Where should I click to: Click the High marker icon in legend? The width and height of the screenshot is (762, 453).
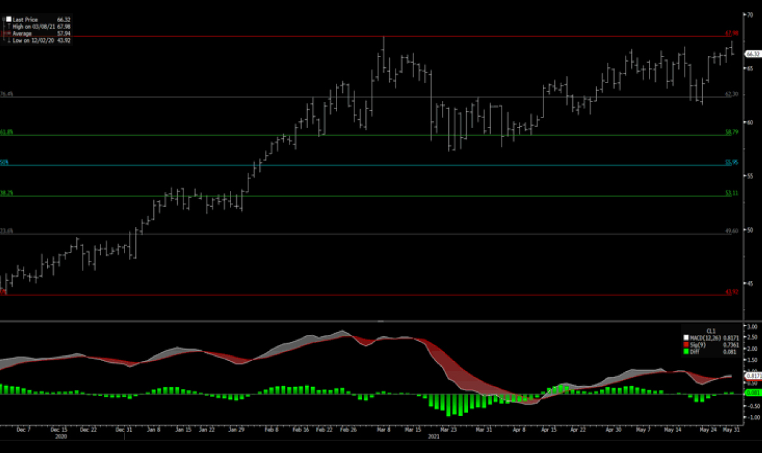pyautogui.click(x=8, y=27)
